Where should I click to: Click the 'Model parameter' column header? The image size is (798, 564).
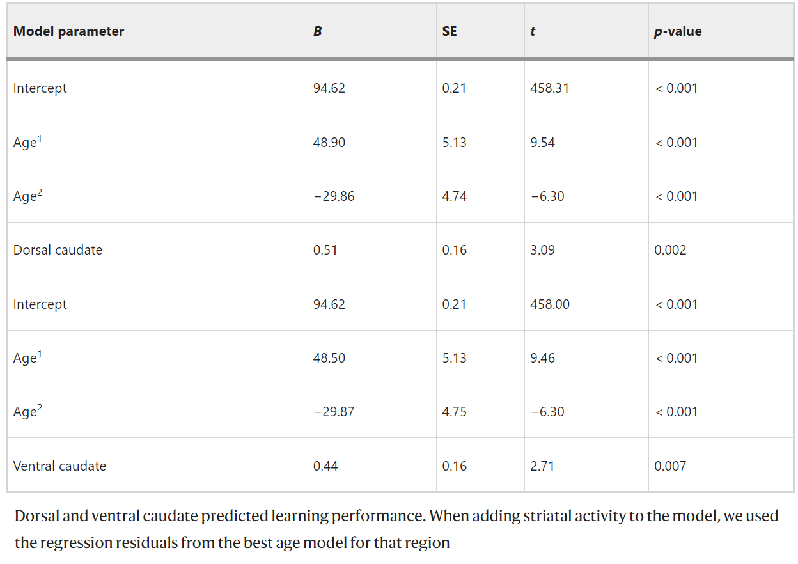click(x=68, y=31)
